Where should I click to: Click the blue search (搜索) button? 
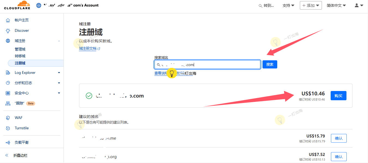(x=270, y=64)
